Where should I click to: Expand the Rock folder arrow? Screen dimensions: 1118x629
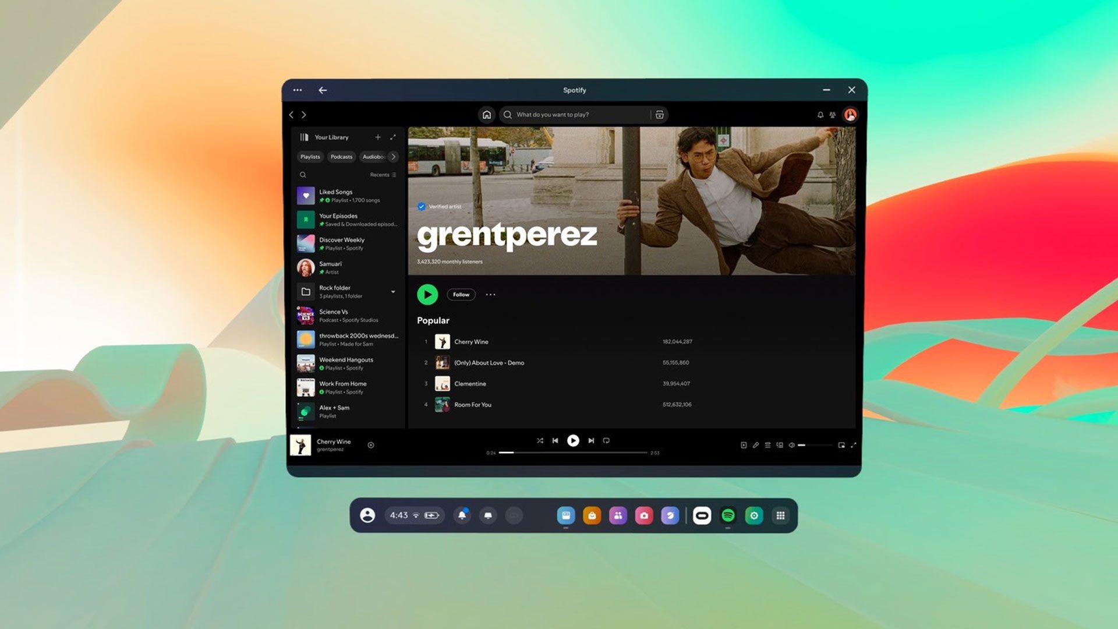click(393, 292)
